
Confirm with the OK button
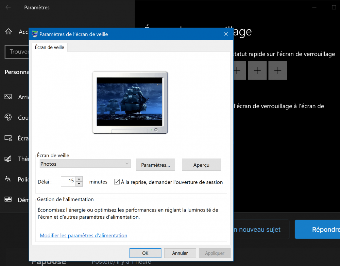point(145,253)
